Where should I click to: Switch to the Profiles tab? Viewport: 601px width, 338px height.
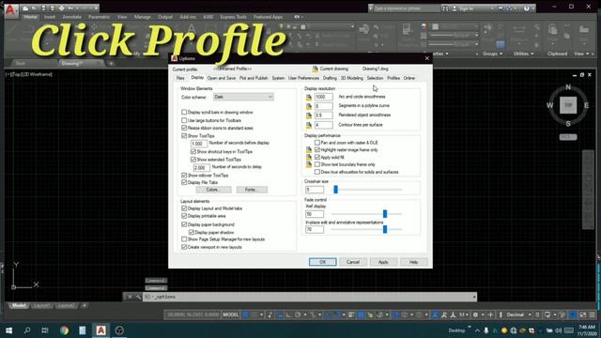tap(393, 78)
